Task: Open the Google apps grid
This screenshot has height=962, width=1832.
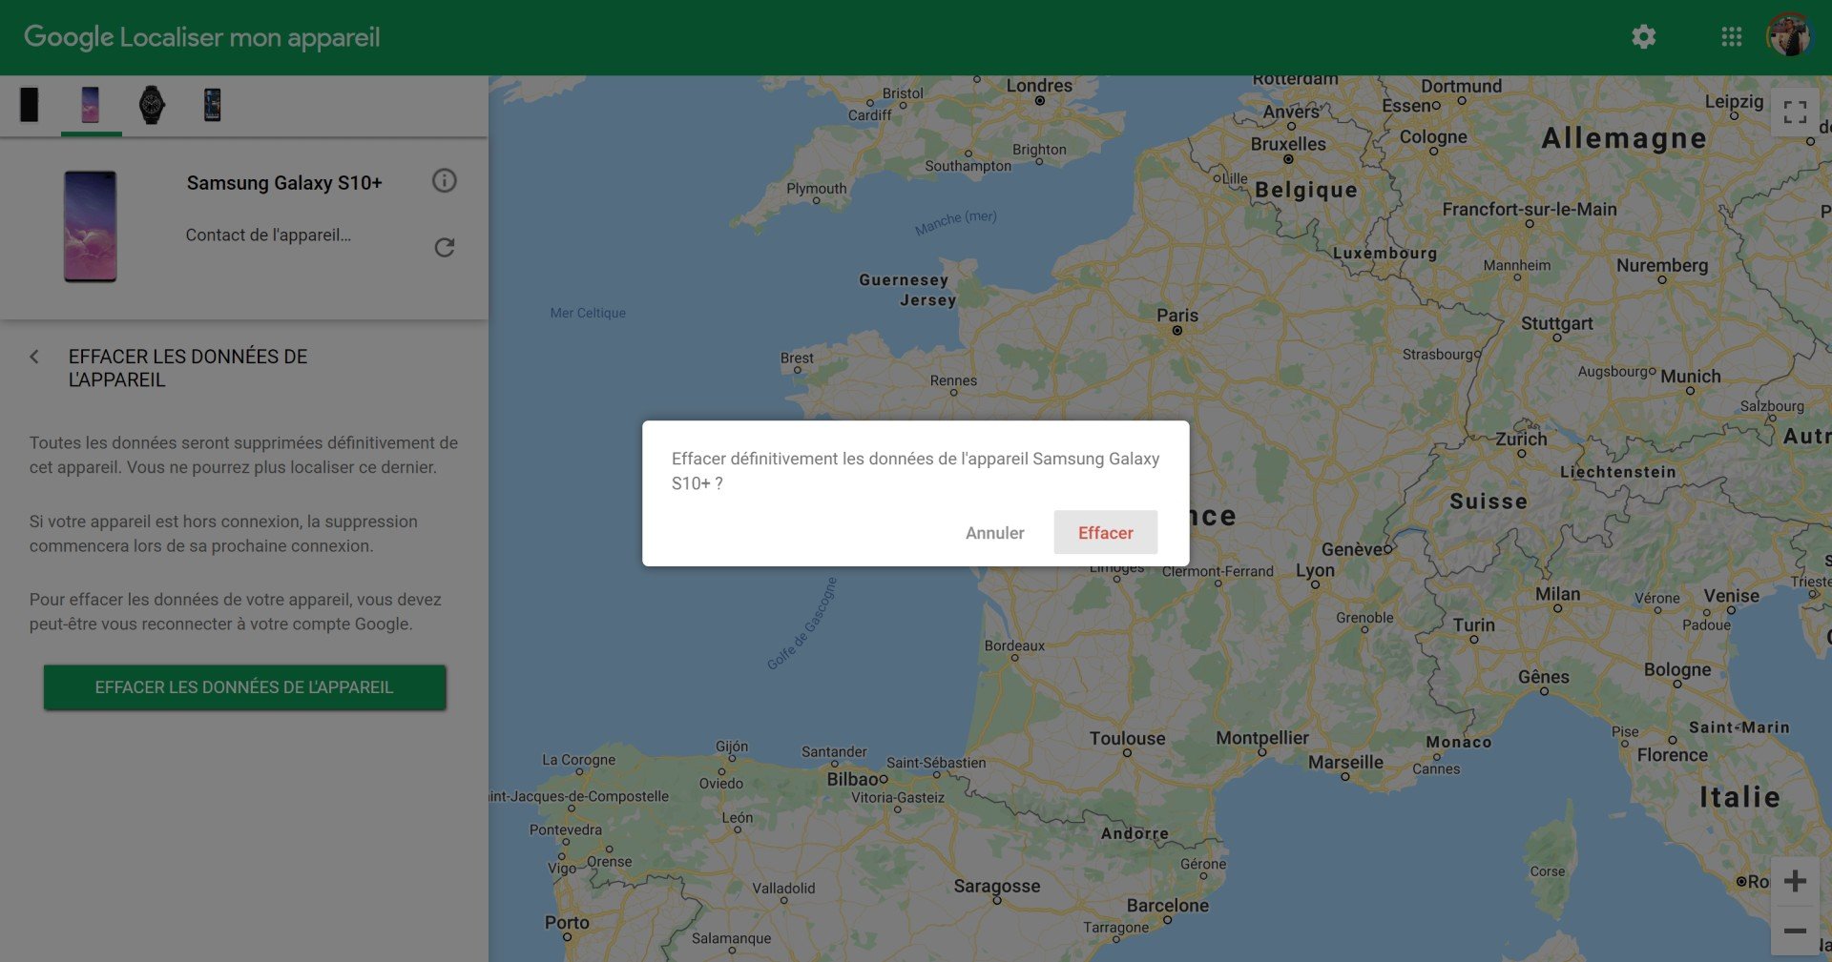Action: 1731,37
